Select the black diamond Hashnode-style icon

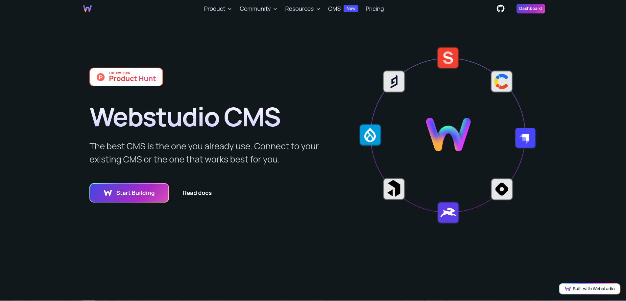(502, 189)
